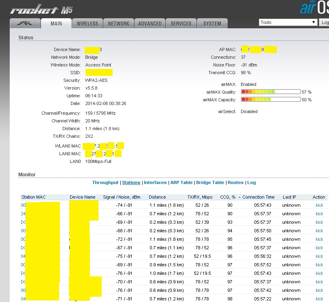Sort by CCQ, % column
This screenshot has height=302, width=329.
click(x=228, y=197)
